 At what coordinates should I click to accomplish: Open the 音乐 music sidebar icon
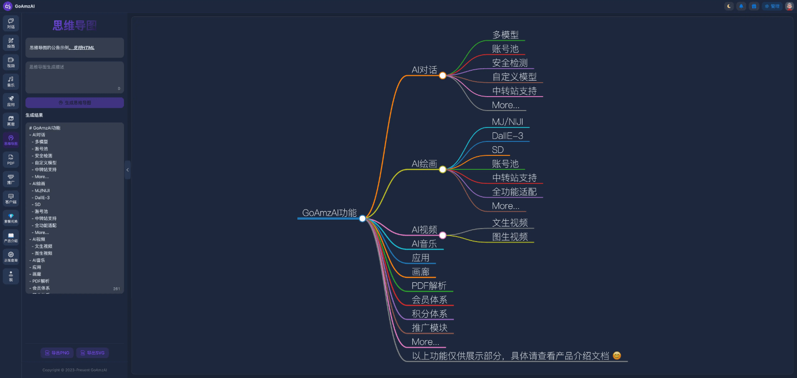(11, 81)
